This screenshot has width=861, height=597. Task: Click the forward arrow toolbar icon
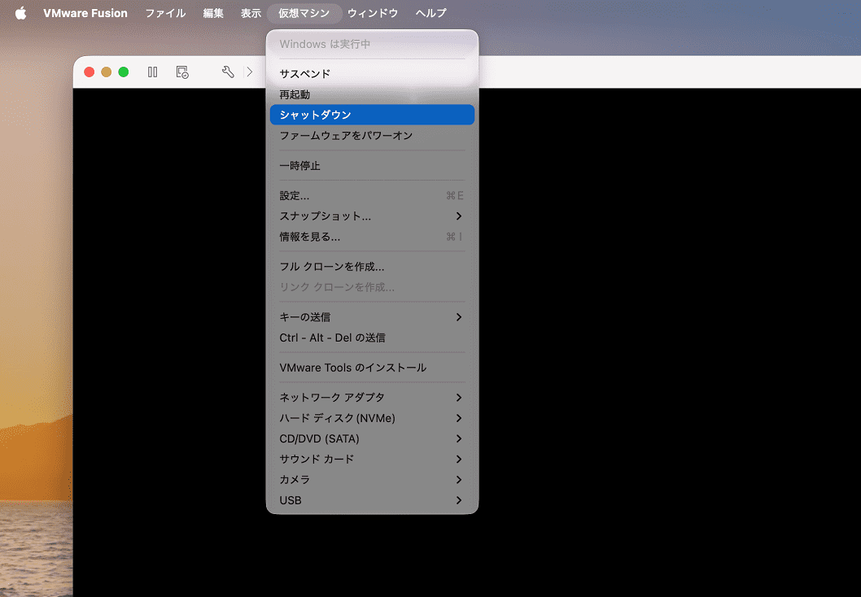click(250, 72)
